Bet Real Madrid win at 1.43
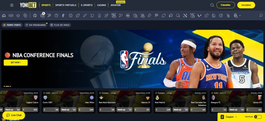Viewport: 265px width, 121px height. tap(163, 110)
